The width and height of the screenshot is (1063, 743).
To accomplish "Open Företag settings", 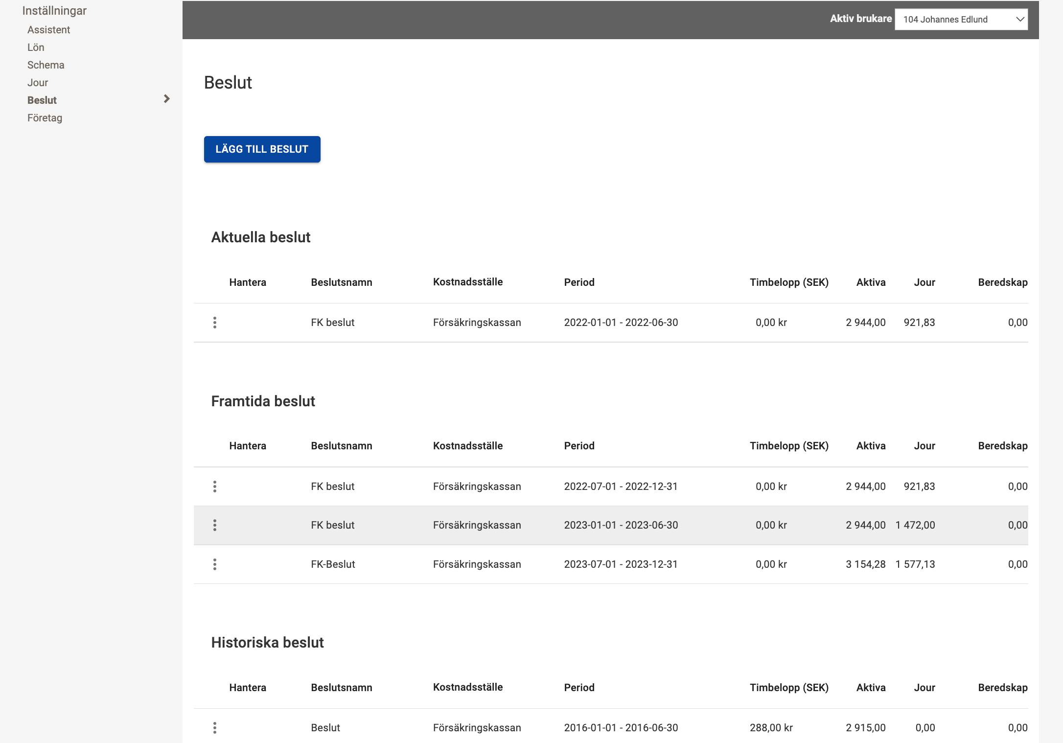I will tap(45, 118).
